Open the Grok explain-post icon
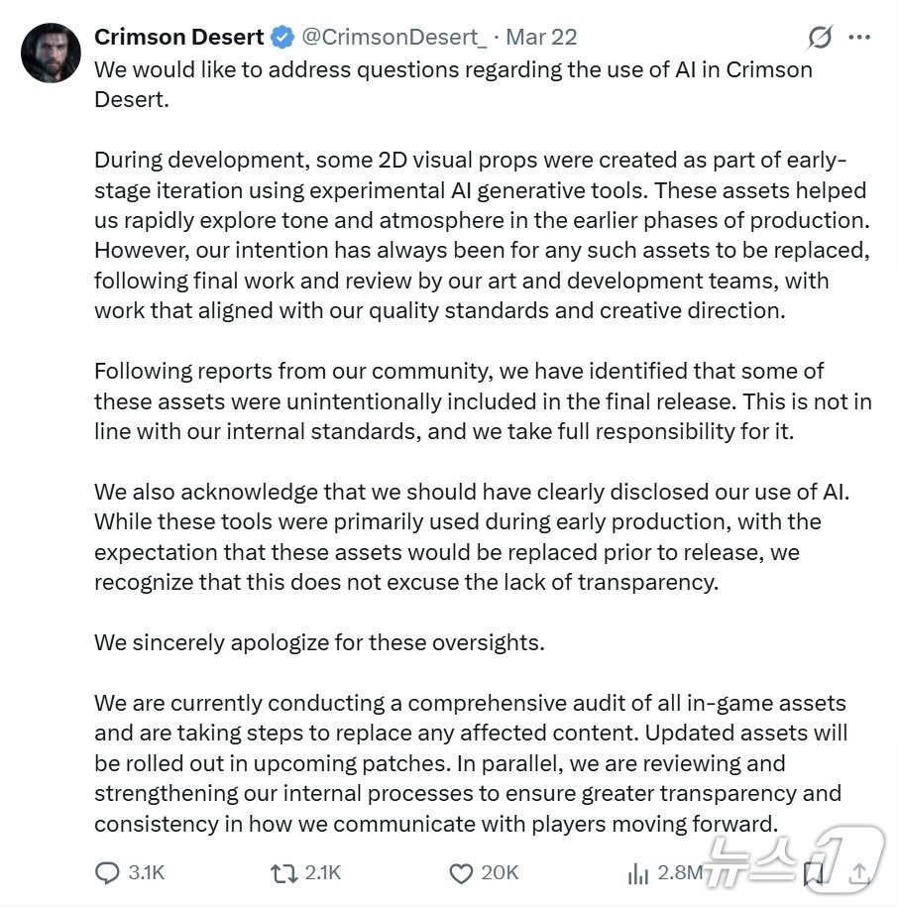 click(x=820, y=39)
